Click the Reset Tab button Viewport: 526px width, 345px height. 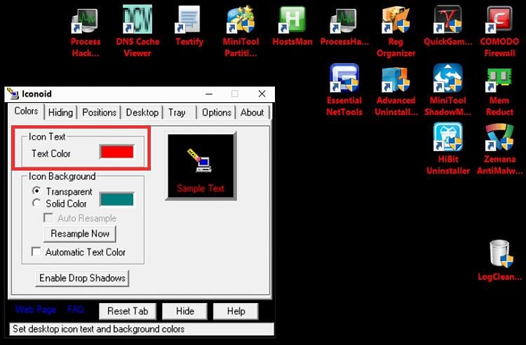pyautogui.click(x=128, y=311)
